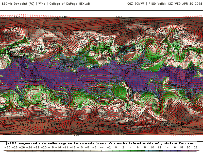Click the -6 value on the dewpoint scale

coord(94,147)
